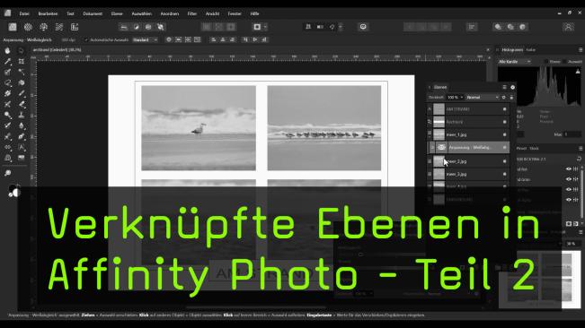The height and width of the screenshot is (328, 585).
Task: Toggle visibility of Rechteck layer
Action: [x=504, y=122]
